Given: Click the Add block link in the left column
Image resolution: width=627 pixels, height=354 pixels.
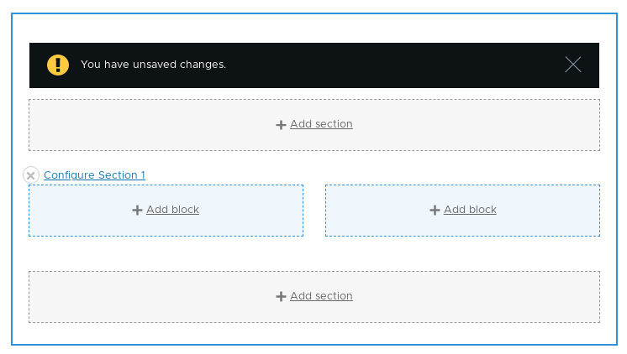Looking at the screenshot, I should pyautogui.click(x=172, y=210).
